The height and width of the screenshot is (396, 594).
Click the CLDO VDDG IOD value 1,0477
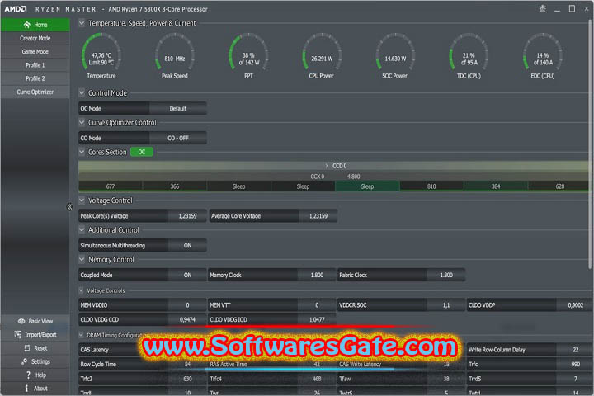pyautogui.click(x=317, y=319)
